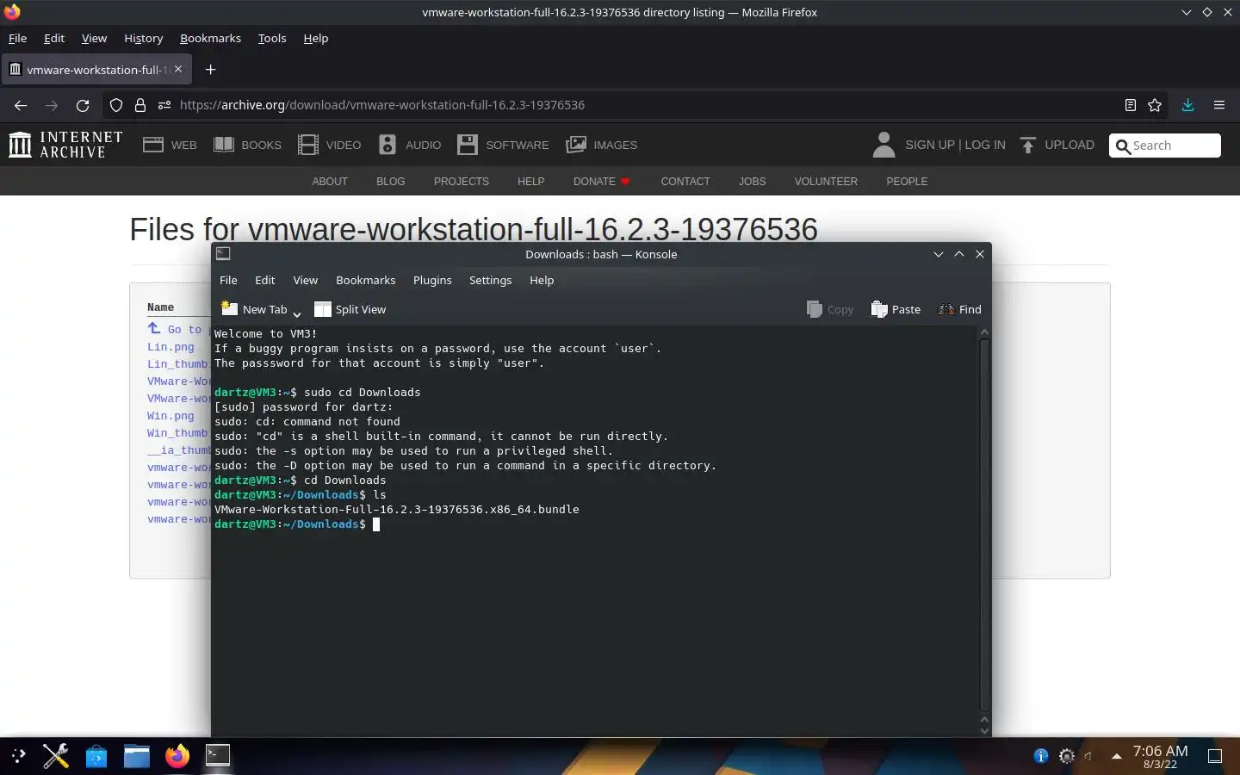Open the PROJECTS link
This screenshot has width=1240, height=775.
pyautogui.click(x=462, y=182)
